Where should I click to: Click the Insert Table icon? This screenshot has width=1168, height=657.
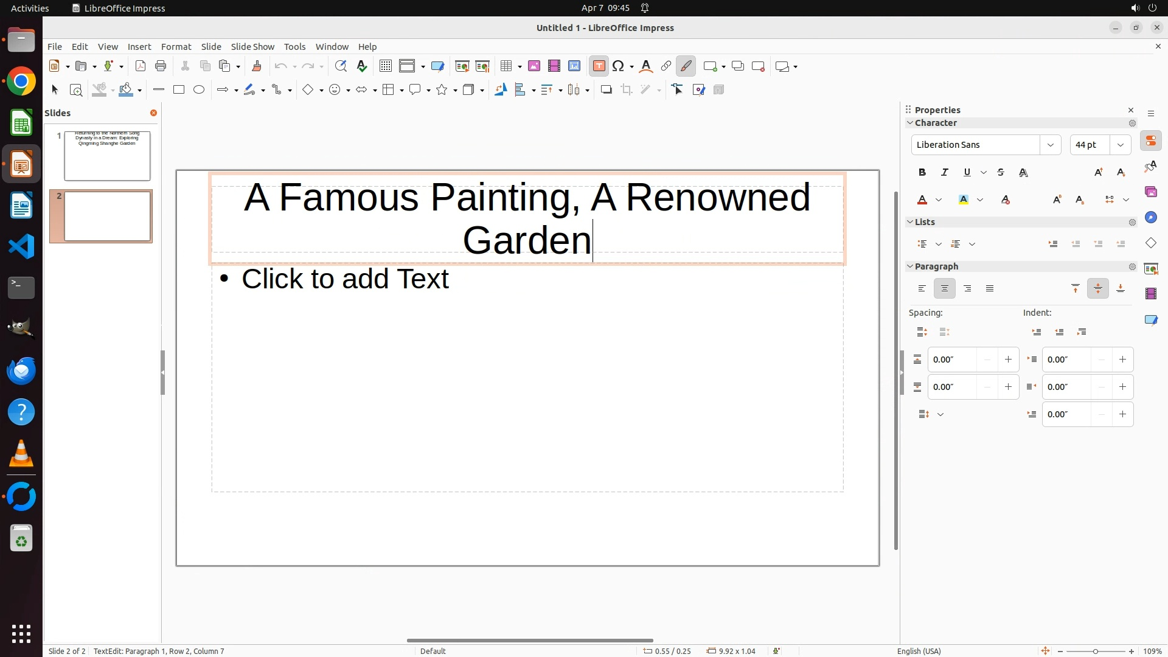pos(505,66)
